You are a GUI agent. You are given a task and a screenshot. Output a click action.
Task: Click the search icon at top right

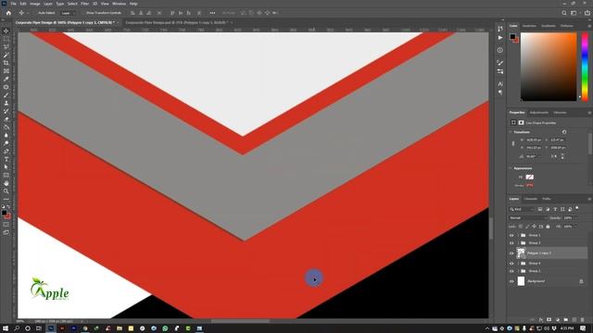pos(564,13)
